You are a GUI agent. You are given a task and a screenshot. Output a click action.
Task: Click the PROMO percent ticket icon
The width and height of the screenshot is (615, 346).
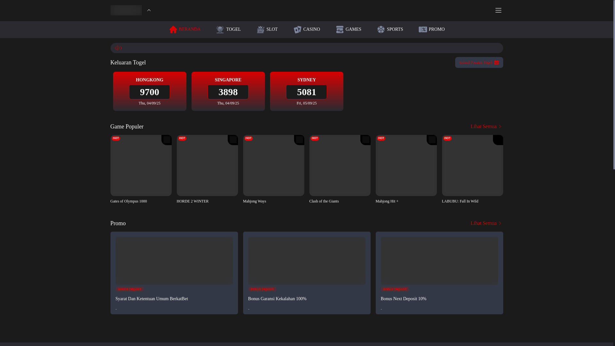point(422,29)
